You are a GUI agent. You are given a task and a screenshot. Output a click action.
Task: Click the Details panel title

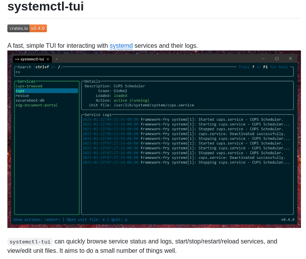tap(92, 81)
